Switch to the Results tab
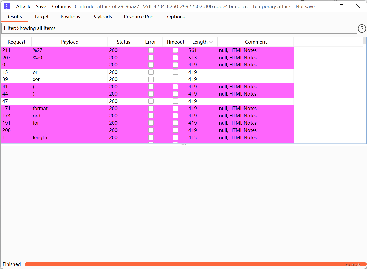 point(14,17)
